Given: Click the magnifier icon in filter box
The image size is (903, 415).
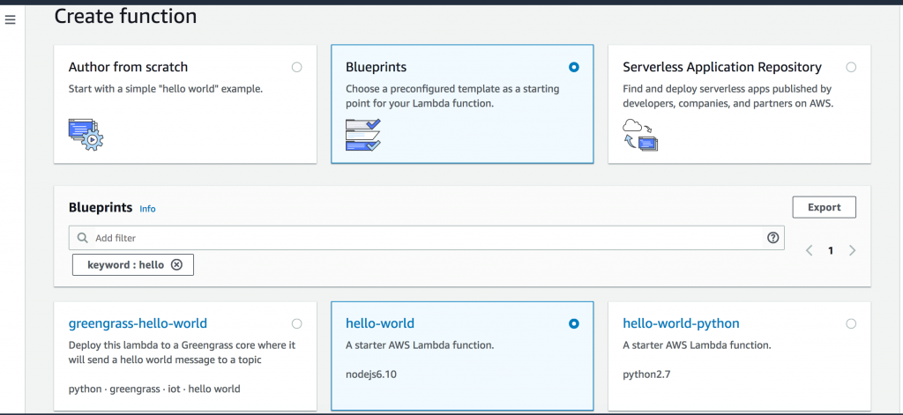Looking at the screenshot, I should click(x=83, y=238).
